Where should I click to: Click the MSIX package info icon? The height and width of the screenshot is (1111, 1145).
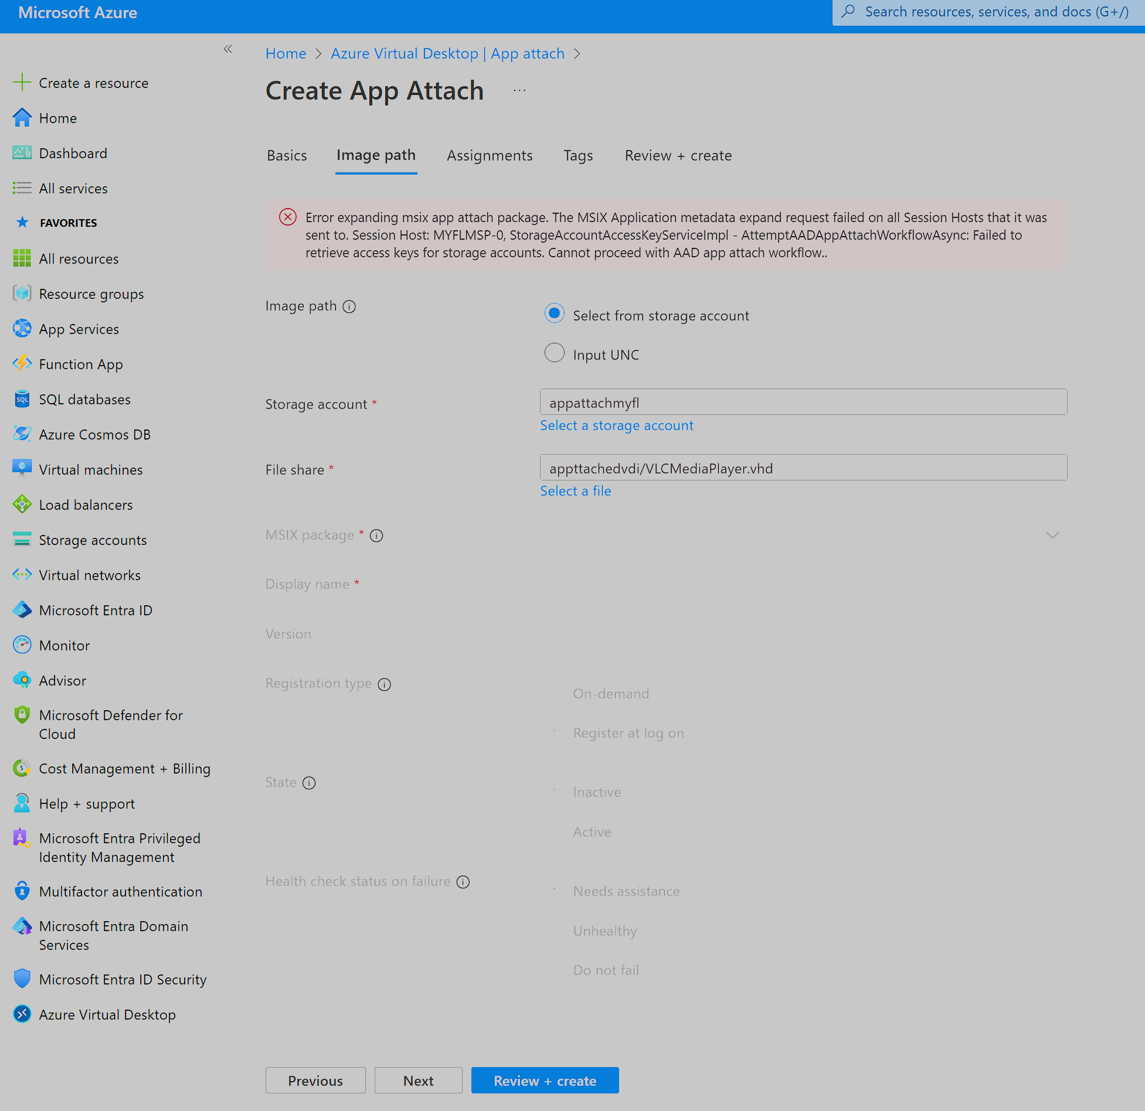376,536
